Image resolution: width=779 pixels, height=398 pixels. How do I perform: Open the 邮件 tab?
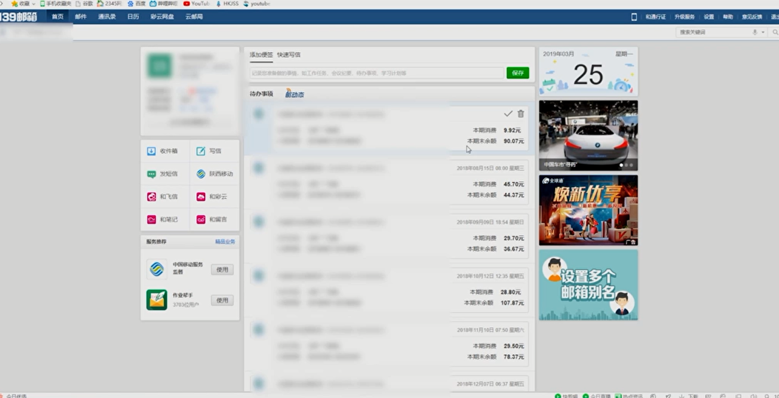pyautogui.click(x=81, y=17)
